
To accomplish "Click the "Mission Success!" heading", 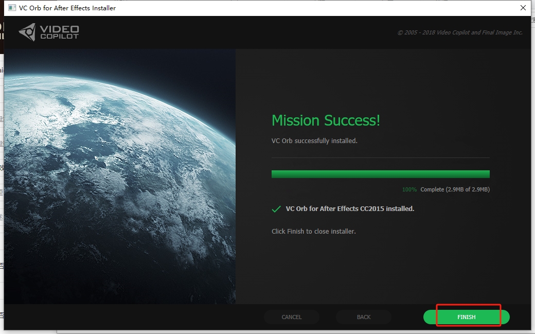I will click(326, 120).
